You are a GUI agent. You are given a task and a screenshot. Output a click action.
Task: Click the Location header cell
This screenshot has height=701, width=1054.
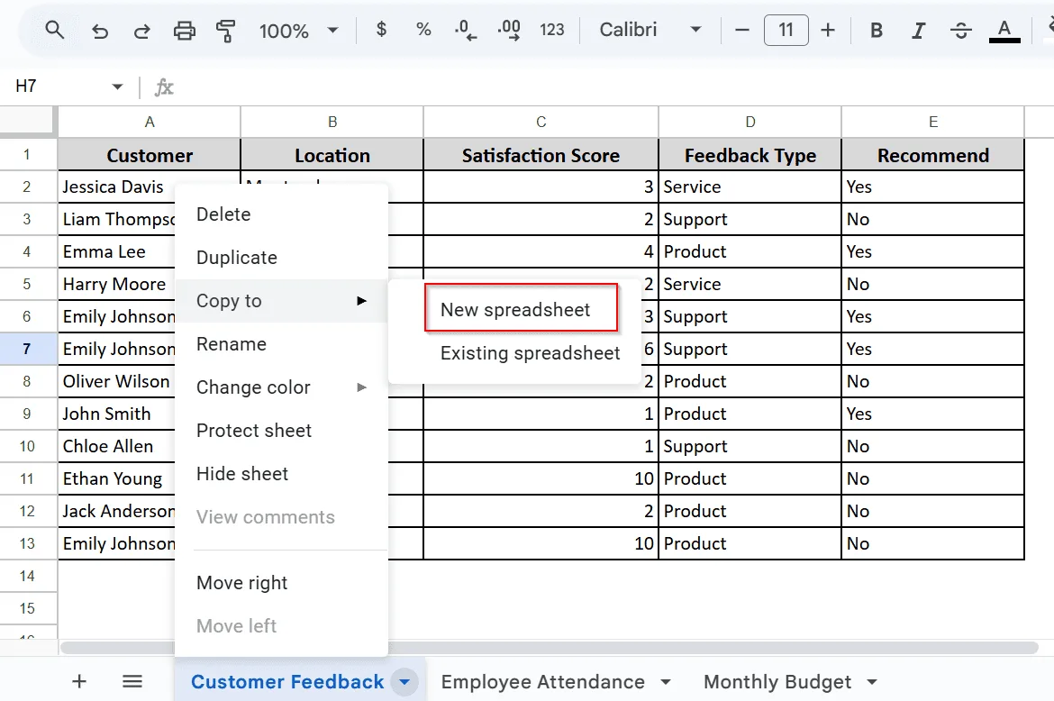point(332,155)
